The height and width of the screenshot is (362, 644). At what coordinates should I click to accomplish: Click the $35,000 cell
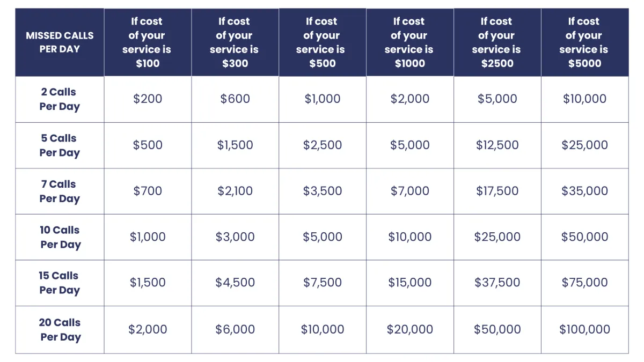[585, 191]
